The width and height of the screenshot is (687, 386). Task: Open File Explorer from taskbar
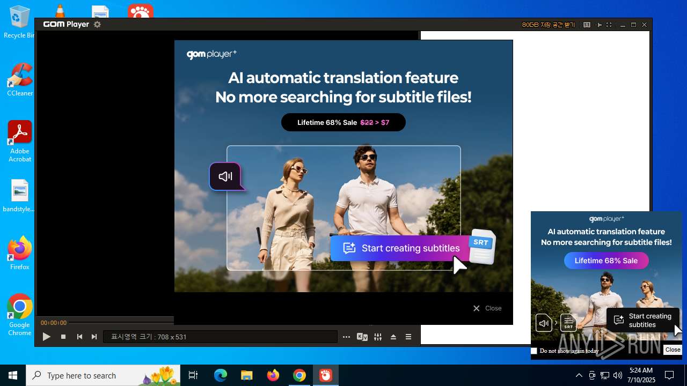point(247,375)
